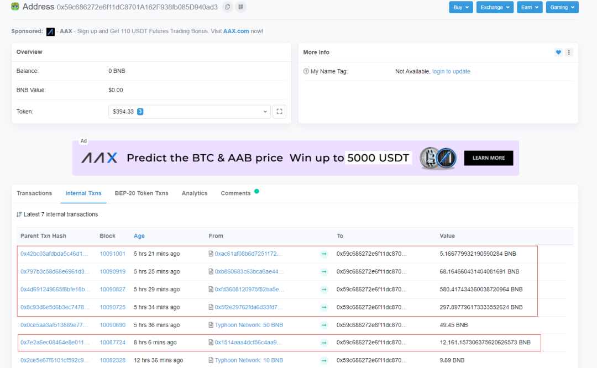Open block 10082328
597x368 pixels.
coord(112,360)
